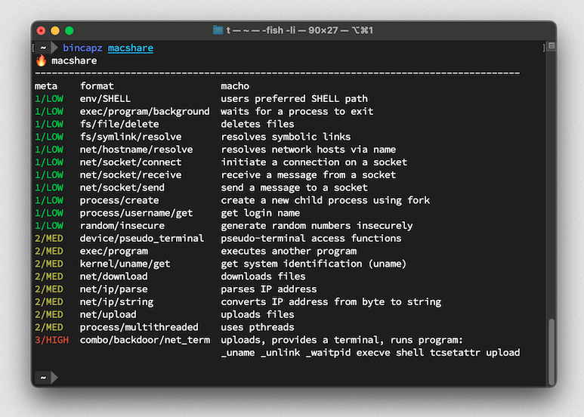Select the 'net/download' entry

(x=113, y=276)
